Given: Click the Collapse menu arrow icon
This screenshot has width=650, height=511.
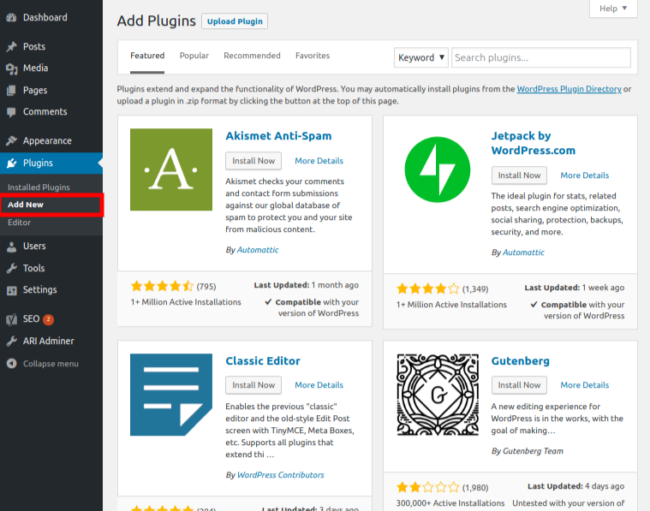Looking at the screenshot, I should point(12,364).
